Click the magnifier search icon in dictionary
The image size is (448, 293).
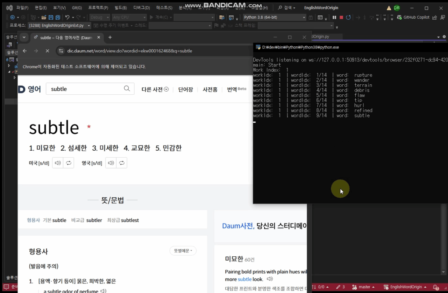(x=127, y=89)
